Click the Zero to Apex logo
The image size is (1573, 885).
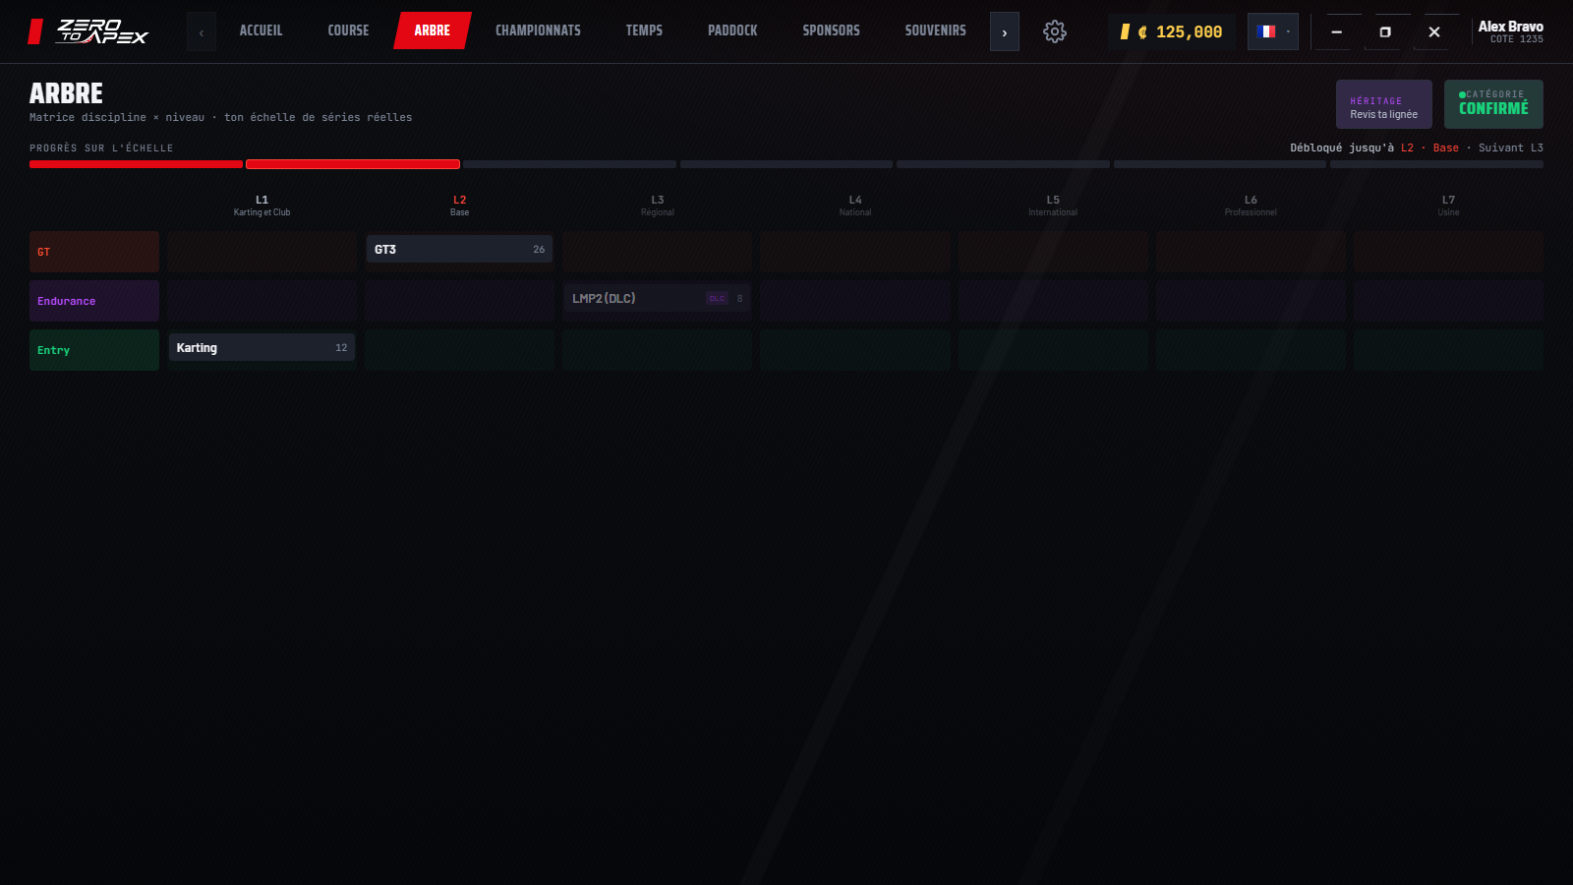(x=88, y=31)
